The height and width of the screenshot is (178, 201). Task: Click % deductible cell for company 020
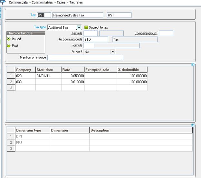pos(132,76)
